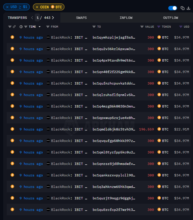Image resolution: width=193 pixels, height=220 pixels.
Task: Open address bc1qnrsr8jd8hmsdwfv…
Action: point(114,164)
